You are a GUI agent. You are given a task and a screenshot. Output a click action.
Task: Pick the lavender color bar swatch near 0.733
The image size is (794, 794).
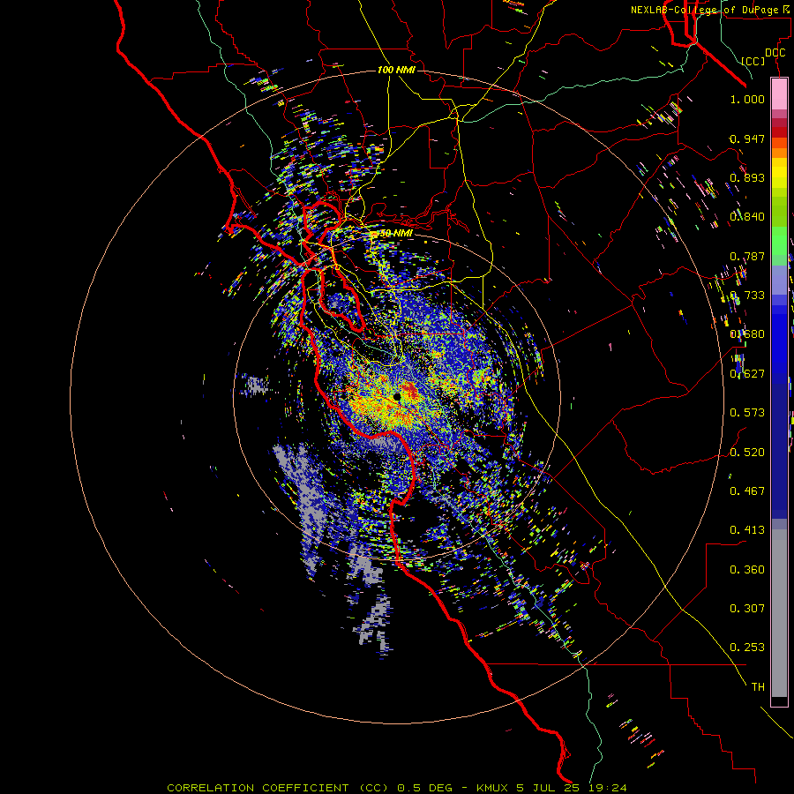779,280
